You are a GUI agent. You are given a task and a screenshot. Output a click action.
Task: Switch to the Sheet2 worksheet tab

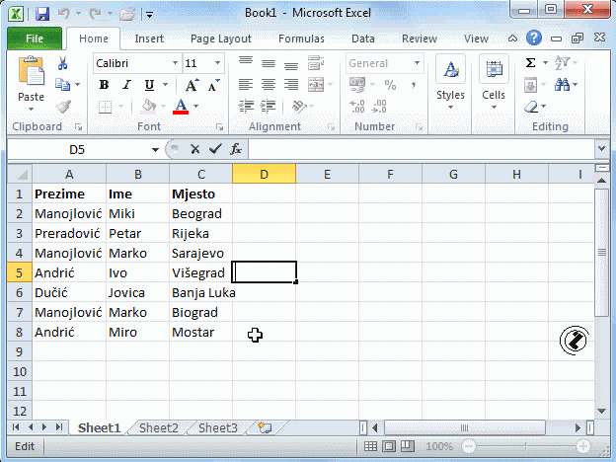click(158, 427)
